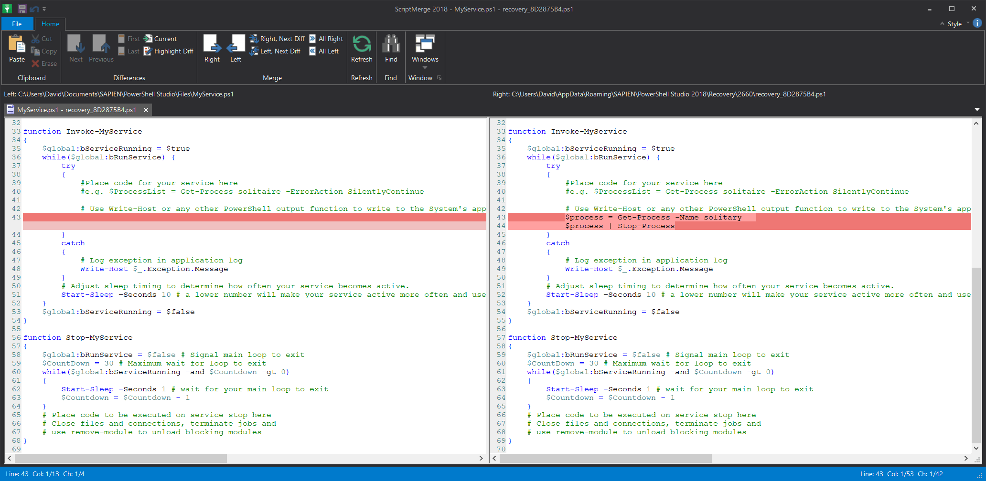Merge All Left
The width and height of the screenshot is (986, 481).
324,51
